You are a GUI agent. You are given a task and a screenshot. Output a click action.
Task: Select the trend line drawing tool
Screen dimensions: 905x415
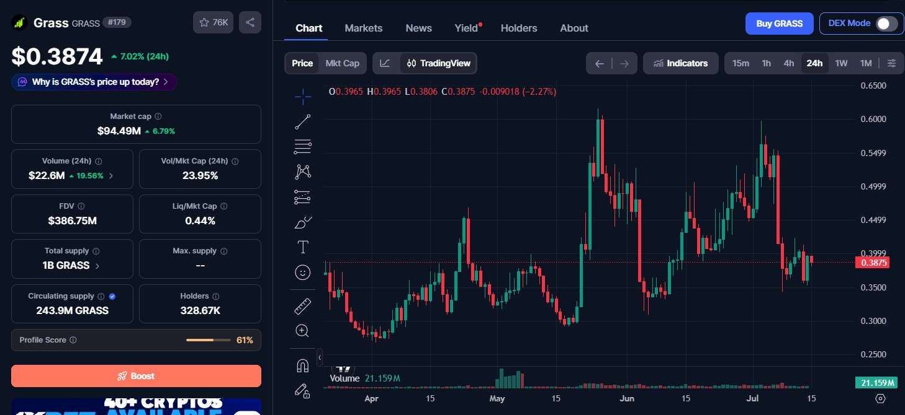click(x=303, y=122)
